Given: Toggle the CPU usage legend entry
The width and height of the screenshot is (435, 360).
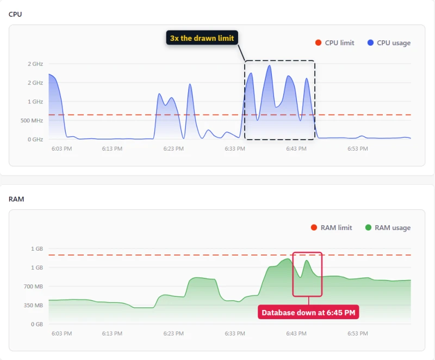Looking at the screenshot, I should (x=389, y=43).
